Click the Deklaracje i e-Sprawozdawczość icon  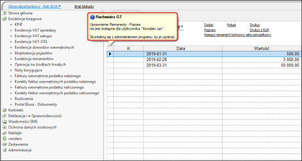click(x=4, y=116)
